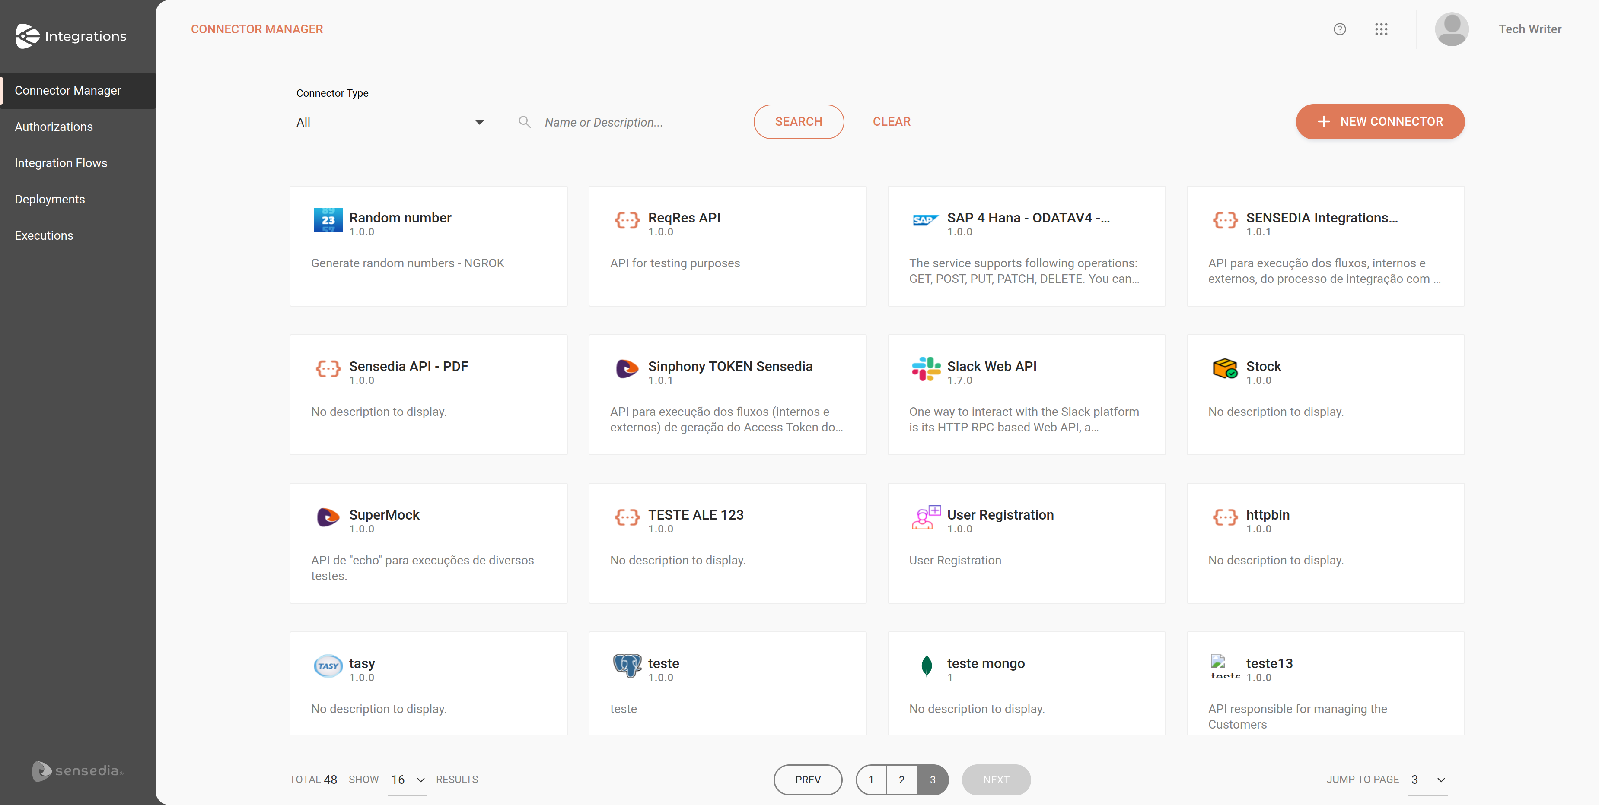The height and width of the screenshot is (805, 1599).
Task: Open the Slack Web API title
Action: click(x=991, y=367)
